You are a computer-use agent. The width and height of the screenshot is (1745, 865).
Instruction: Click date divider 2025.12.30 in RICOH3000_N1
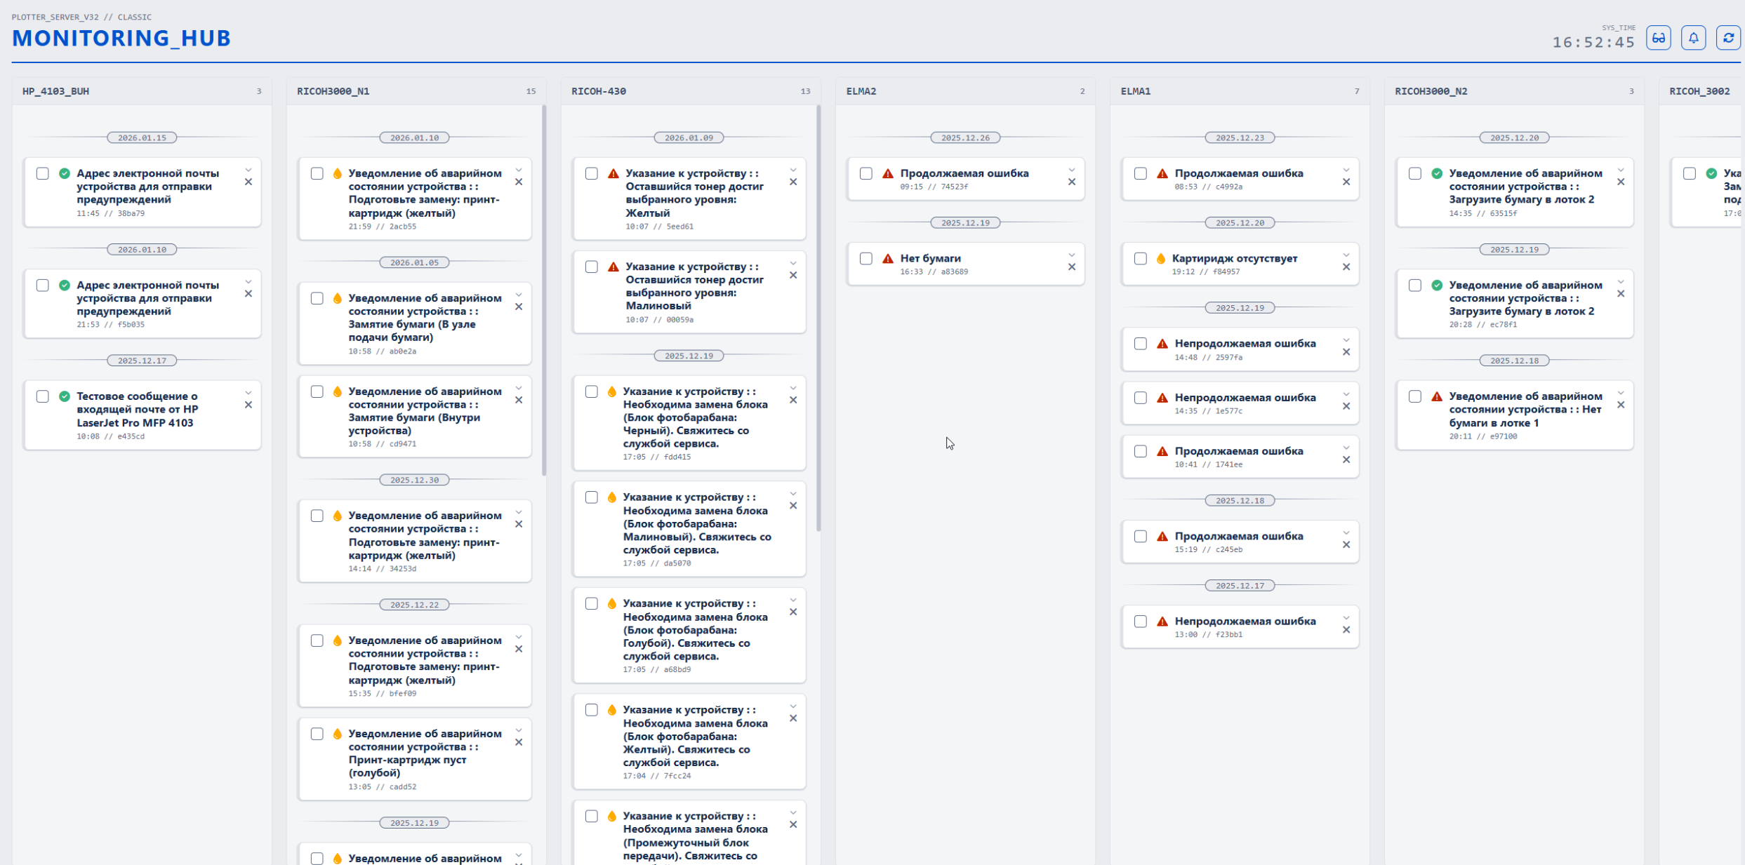click(x=414, y=480)
